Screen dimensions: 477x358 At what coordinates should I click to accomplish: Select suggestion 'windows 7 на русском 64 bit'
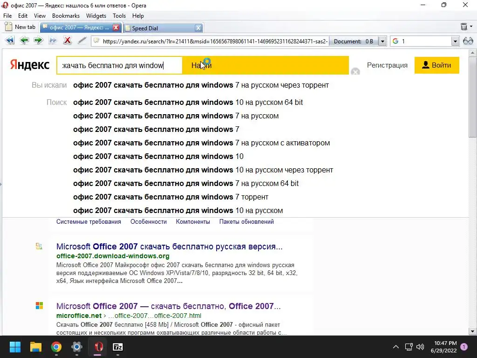click(x=186, y=183)
